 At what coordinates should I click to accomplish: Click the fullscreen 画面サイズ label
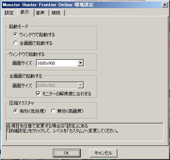click(22, 85)
